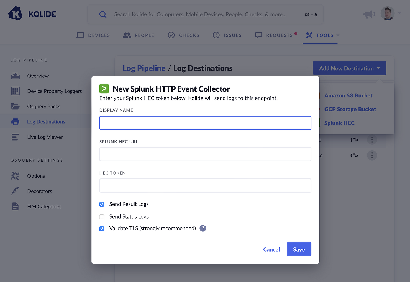
Task: Click the Log Pipeline breadcrumb link
Action: click(x=144, y=68)
